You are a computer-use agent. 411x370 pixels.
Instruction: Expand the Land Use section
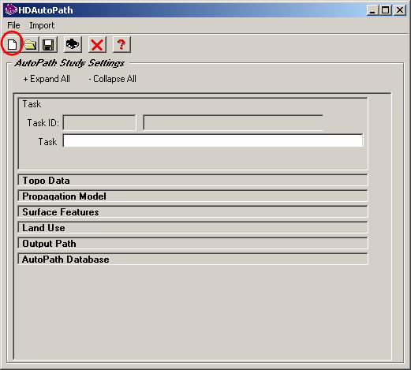click(x=192, y=228)
